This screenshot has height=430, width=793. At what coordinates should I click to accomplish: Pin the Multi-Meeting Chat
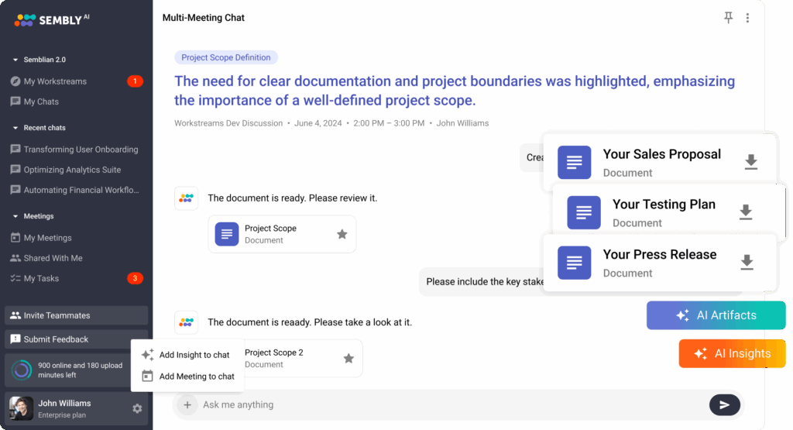[728, 18]
